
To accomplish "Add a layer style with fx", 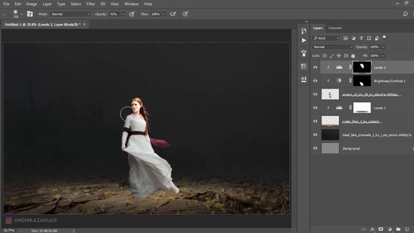I will click(373, 229).
